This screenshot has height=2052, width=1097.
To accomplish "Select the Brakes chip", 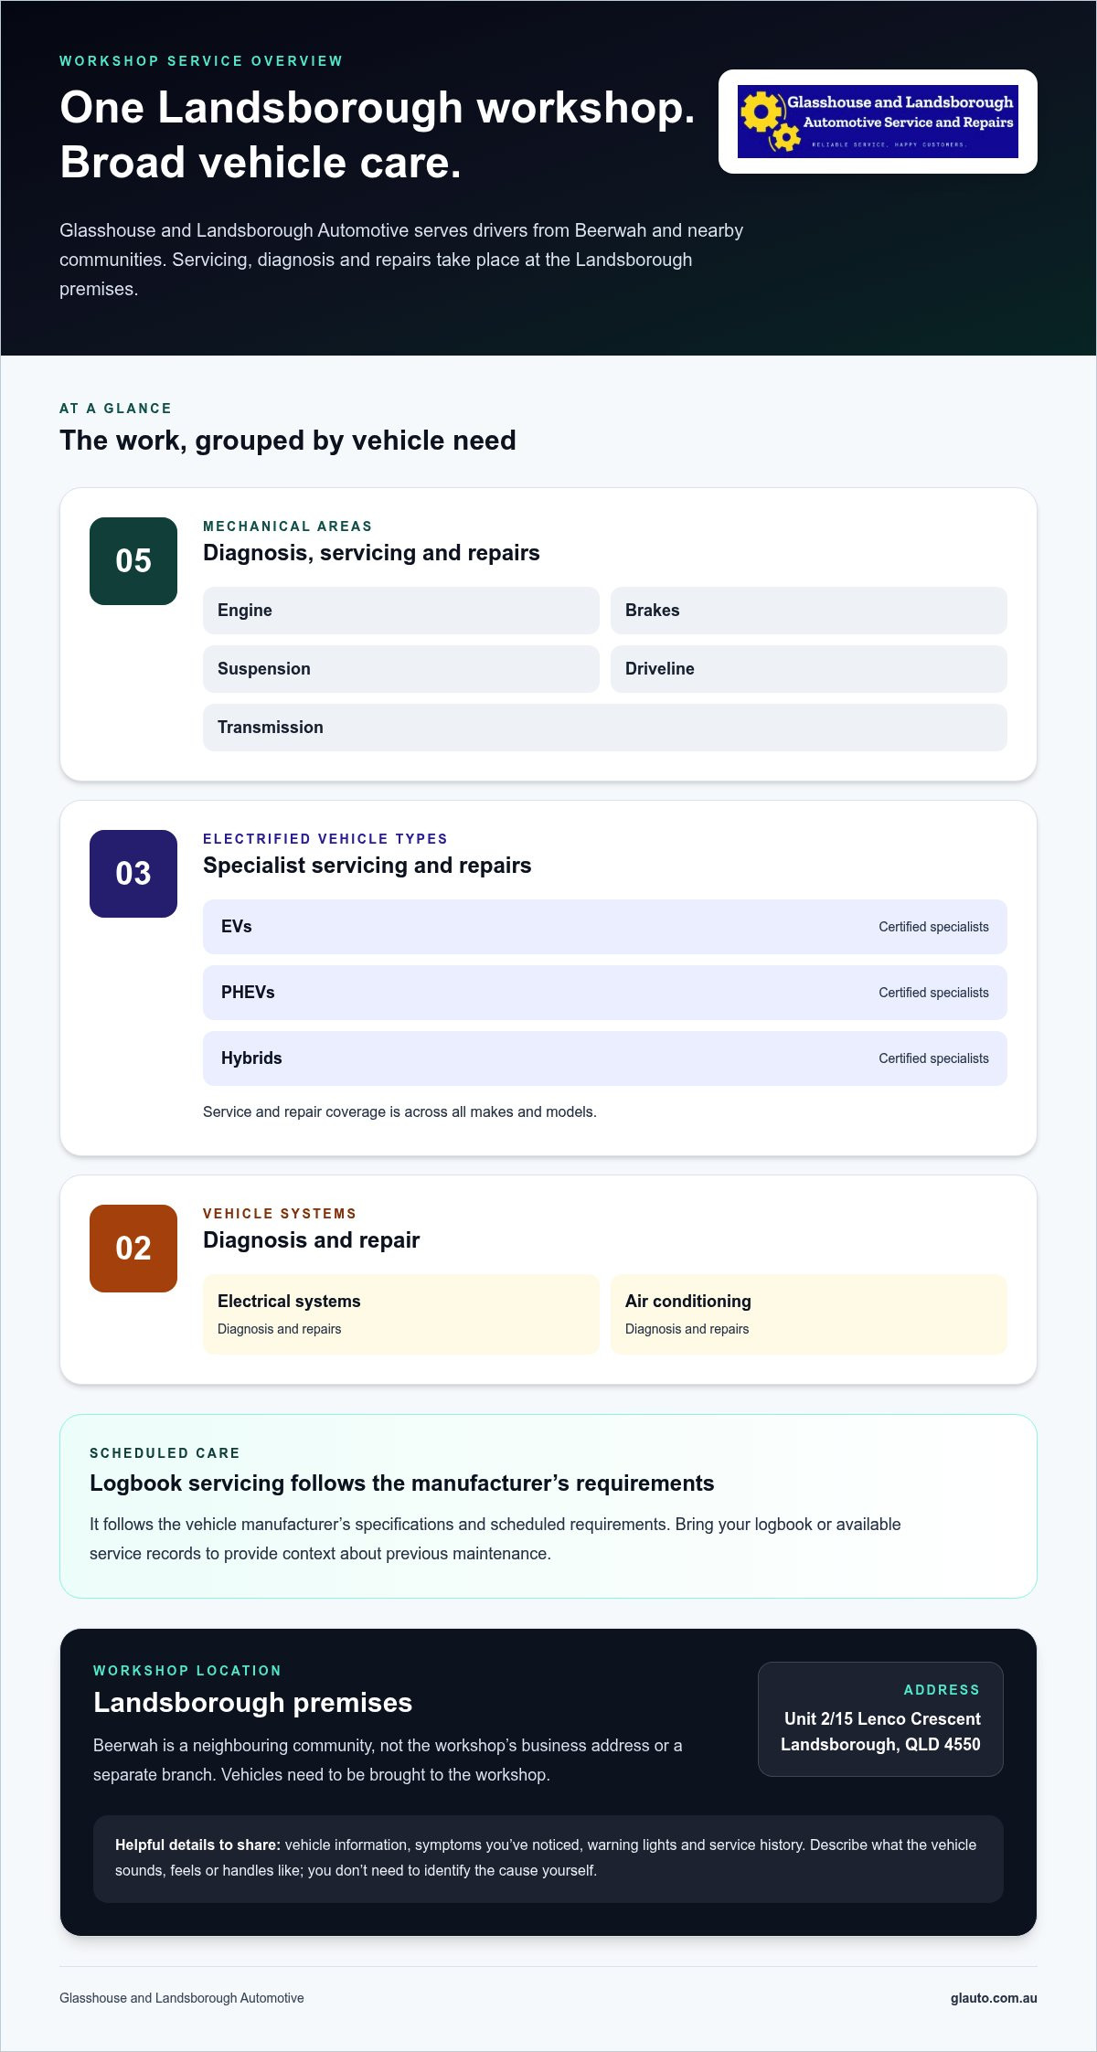I will click(x=809, y=611).
